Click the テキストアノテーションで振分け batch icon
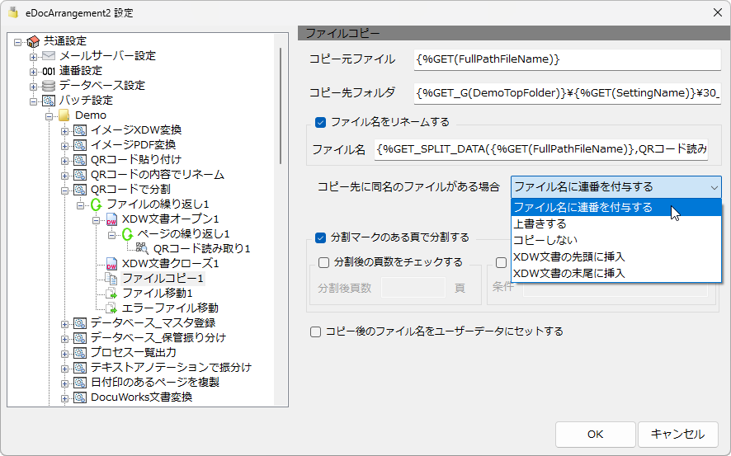Screen dimensions: 731x456 80,368
